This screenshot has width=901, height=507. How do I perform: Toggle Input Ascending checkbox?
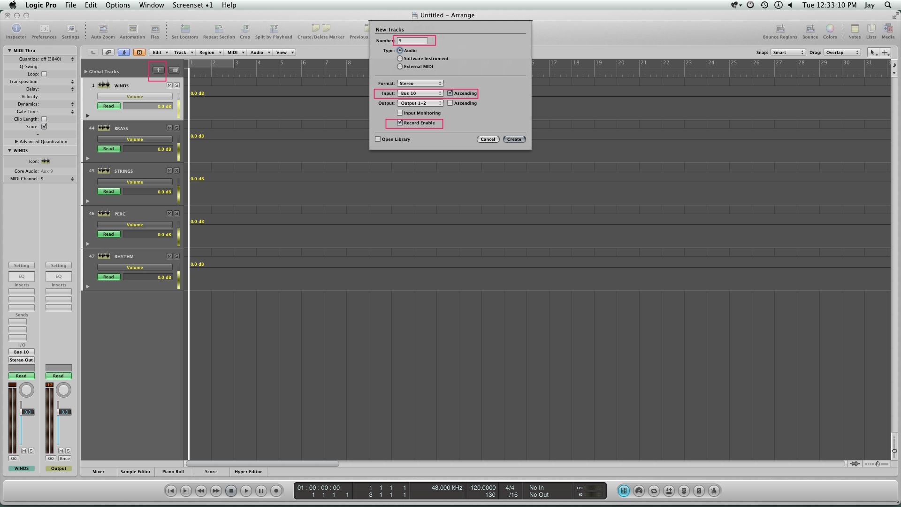pos(450,93)
